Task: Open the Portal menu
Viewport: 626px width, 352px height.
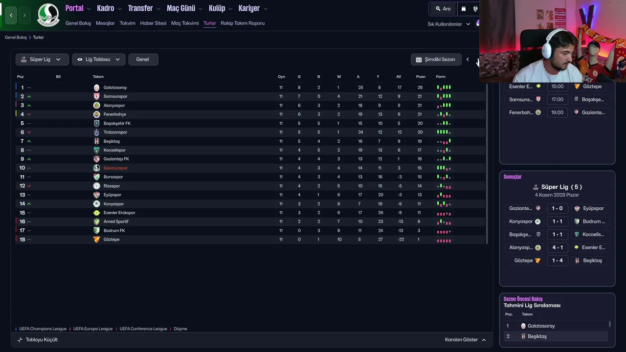Action: coord(78,8)
